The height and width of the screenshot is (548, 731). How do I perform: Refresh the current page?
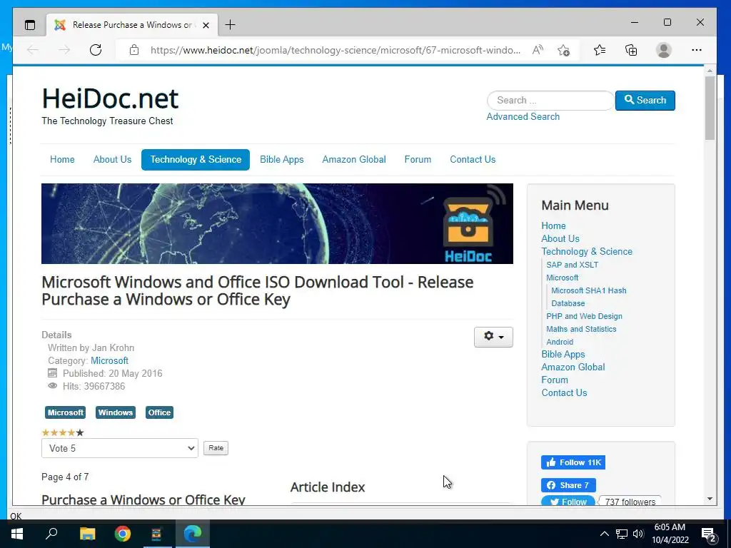tap(96, 50)
